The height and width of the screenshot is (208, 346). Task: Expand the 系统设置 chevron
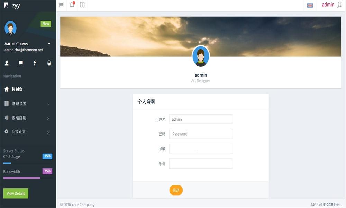48,133
